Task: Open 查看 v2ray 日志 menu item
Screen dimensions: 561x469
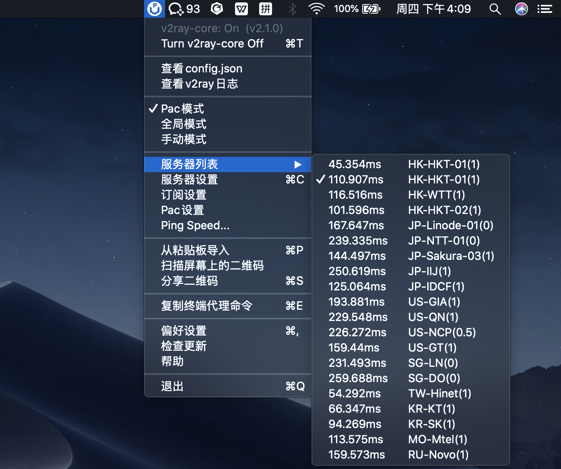Action: pos(228,84)
